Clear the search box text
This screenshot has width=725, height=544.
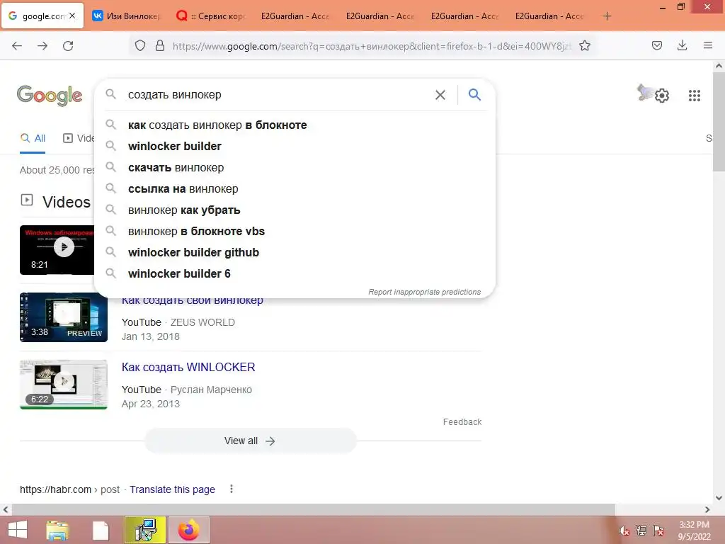440,95
